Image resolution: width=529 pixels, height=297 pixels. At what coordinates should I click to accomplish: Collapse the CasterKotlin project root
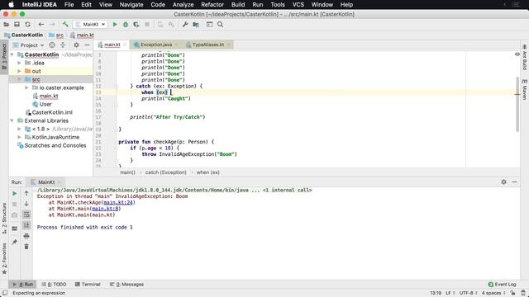pyautogui.click(x=12, y=54)
